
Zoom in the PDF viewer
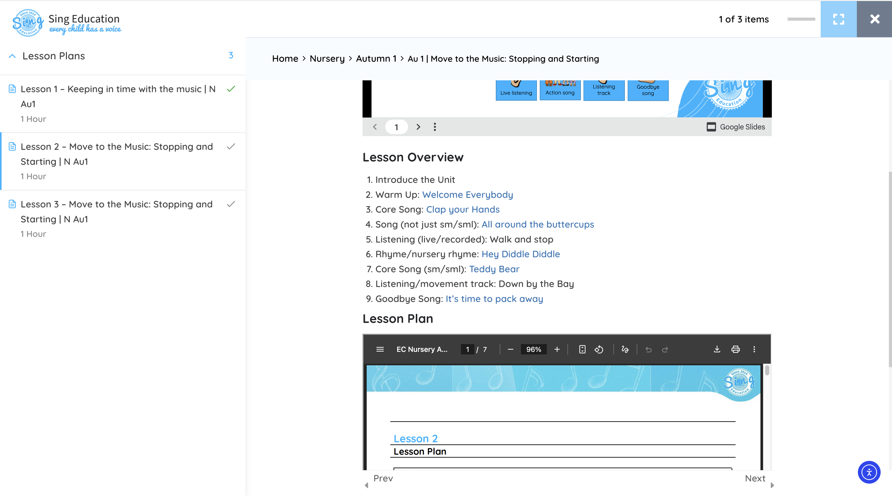click(557, 349)
